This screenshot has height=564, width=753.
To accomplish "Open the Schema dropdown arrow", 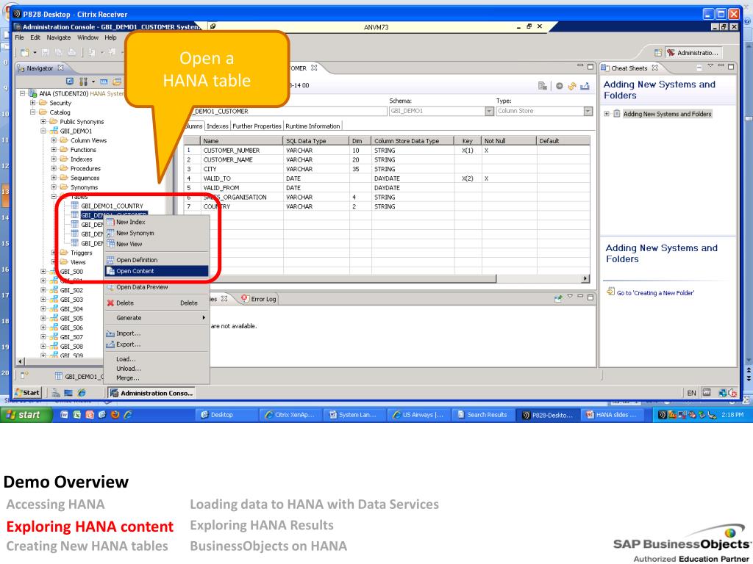I will coord(489,112).
